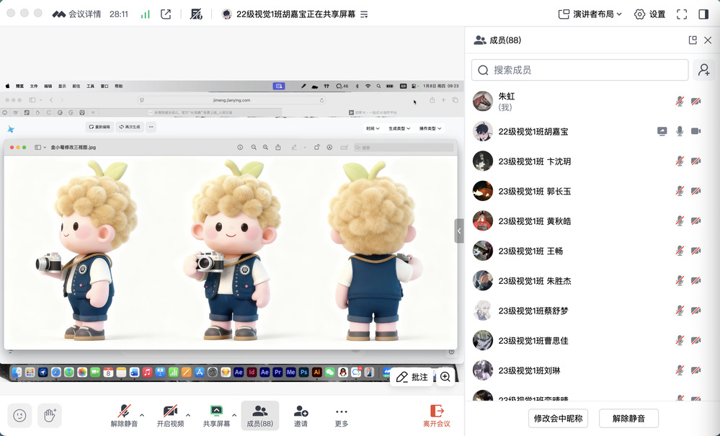
Task: Open the arrow menu beside 解除静音
Action: pos(142,415)
